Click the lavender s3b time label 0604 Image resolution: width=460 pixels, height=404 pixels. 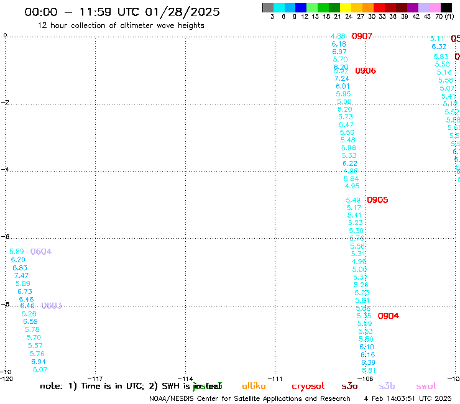tap(41, 252)
